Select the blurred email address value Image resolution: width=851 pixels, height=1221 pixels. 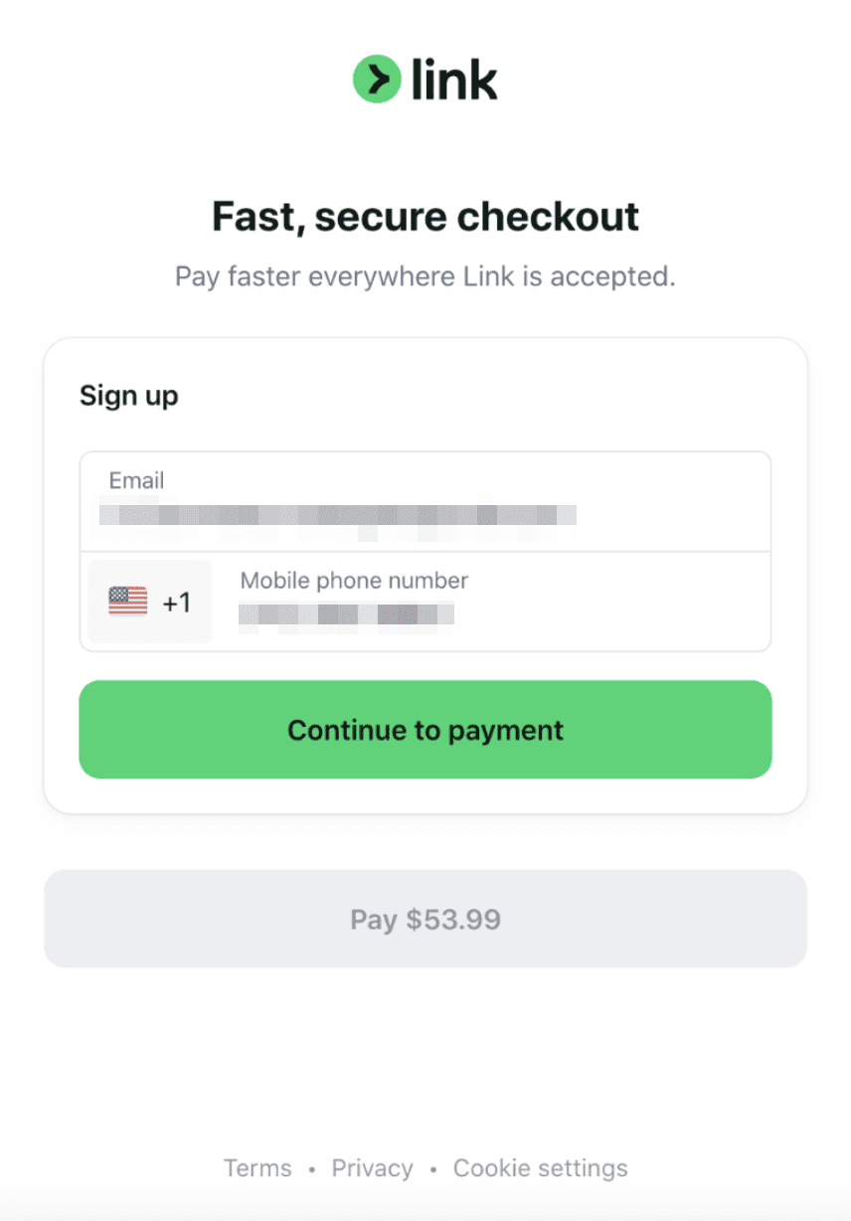(x=337, y=516)
